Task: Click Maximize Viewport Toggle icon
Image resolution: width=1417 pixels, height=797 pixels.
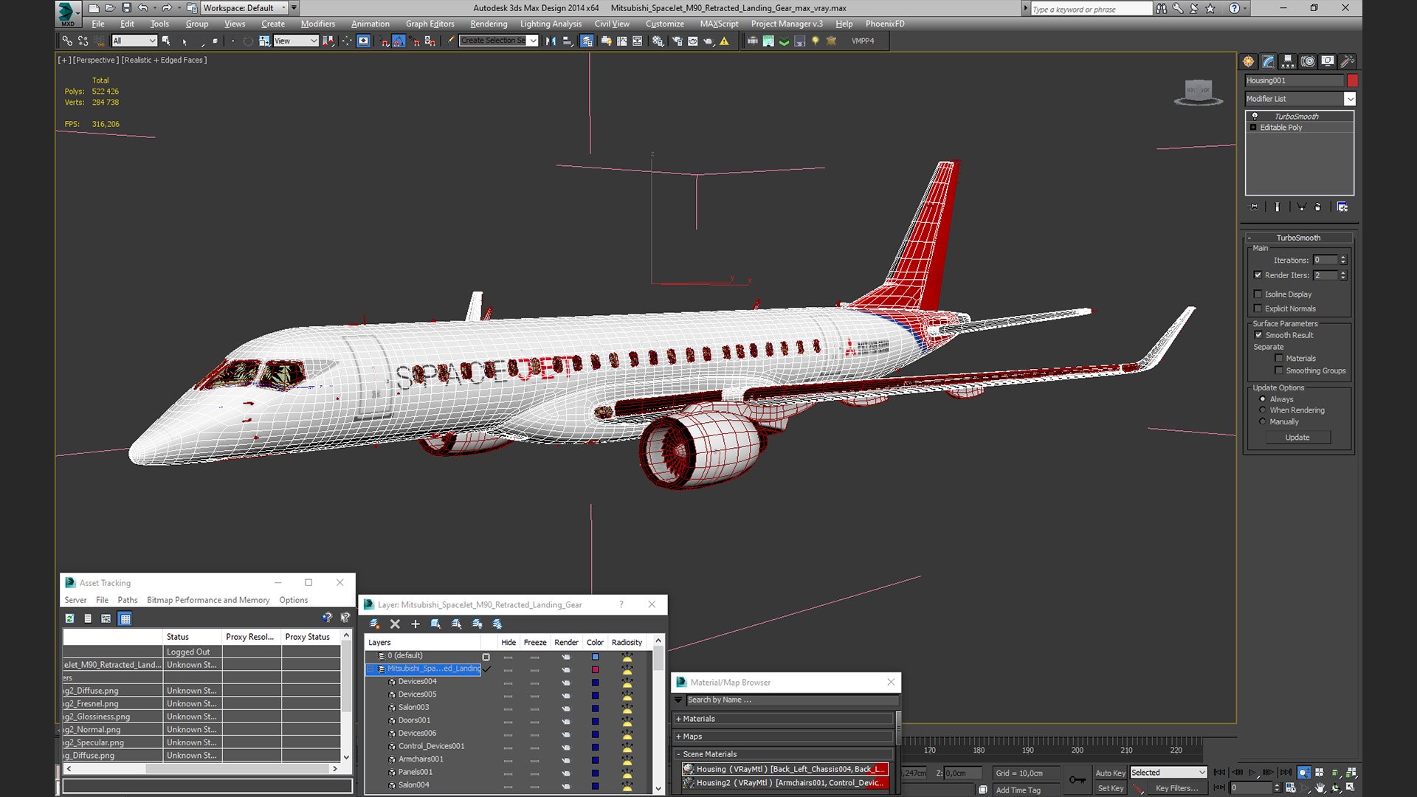Action: tap(1351, 788)
